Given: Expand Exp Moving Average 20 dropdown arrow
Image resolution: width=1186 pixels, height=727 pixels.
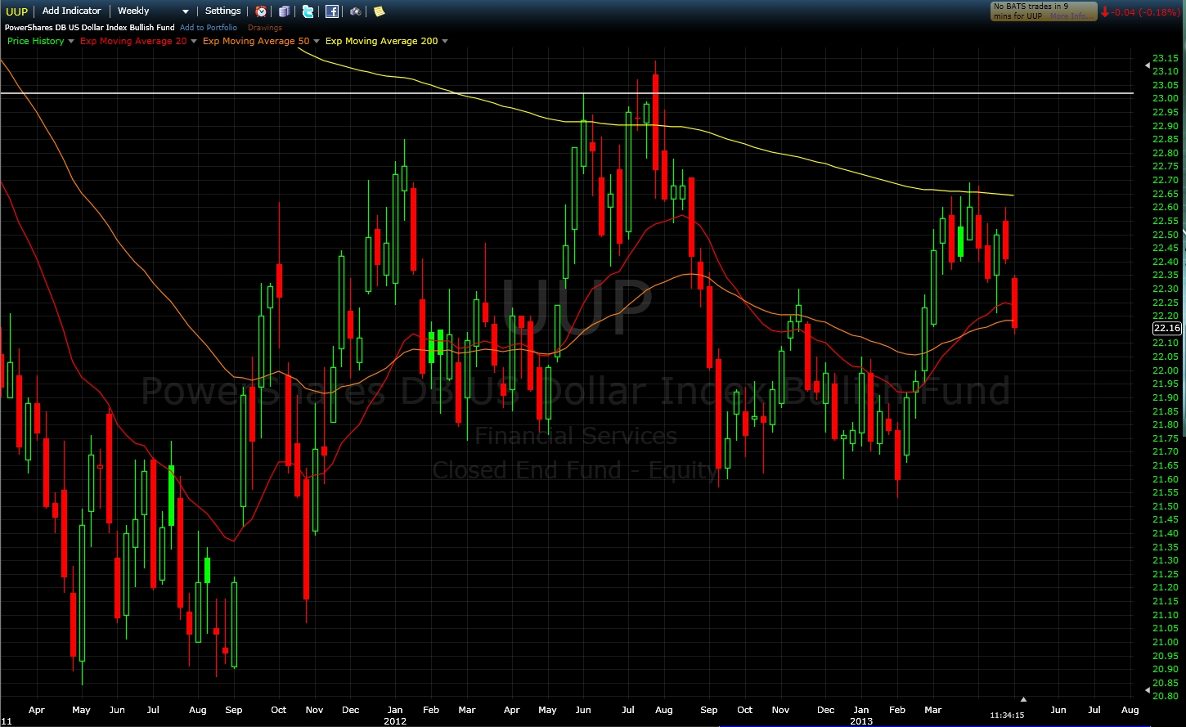Looking at the screenshot, I should pos(194,42).
